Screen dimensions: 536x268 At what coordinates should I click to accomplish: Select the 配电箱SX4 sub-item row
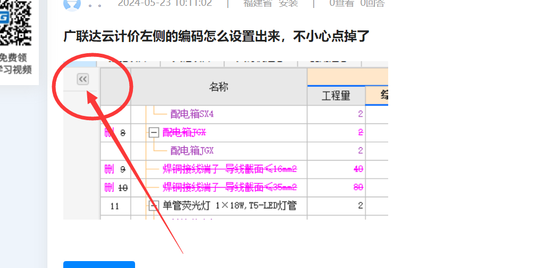[x=192, y=114]
